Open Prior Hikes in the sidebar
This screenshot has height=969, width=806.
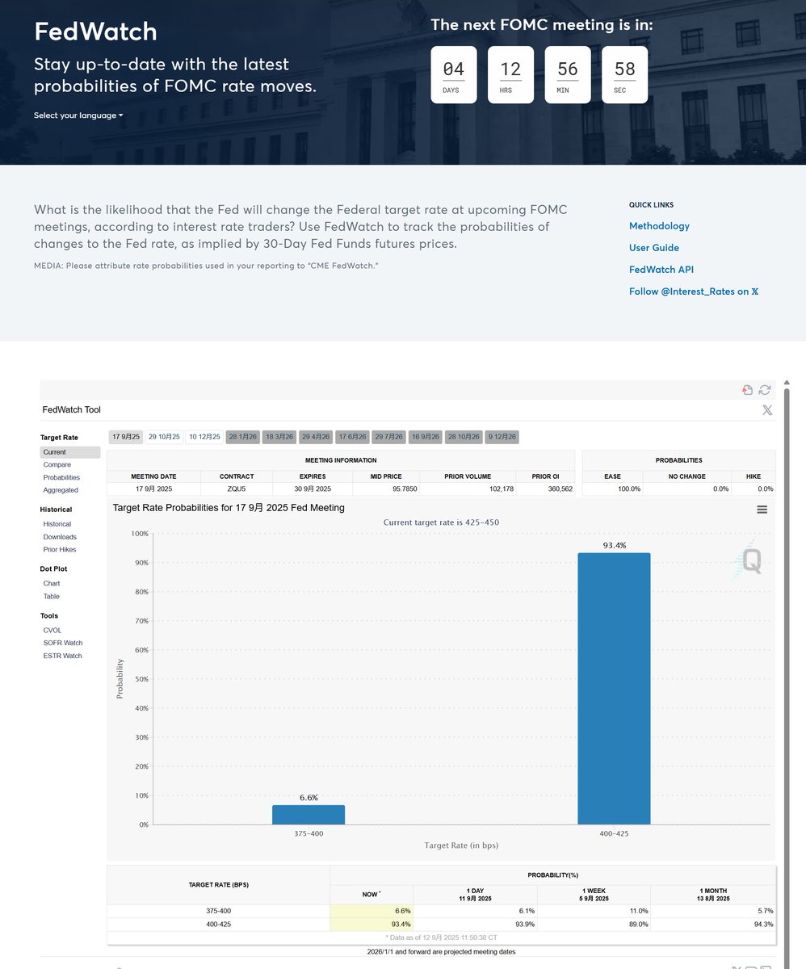[60, 550]
